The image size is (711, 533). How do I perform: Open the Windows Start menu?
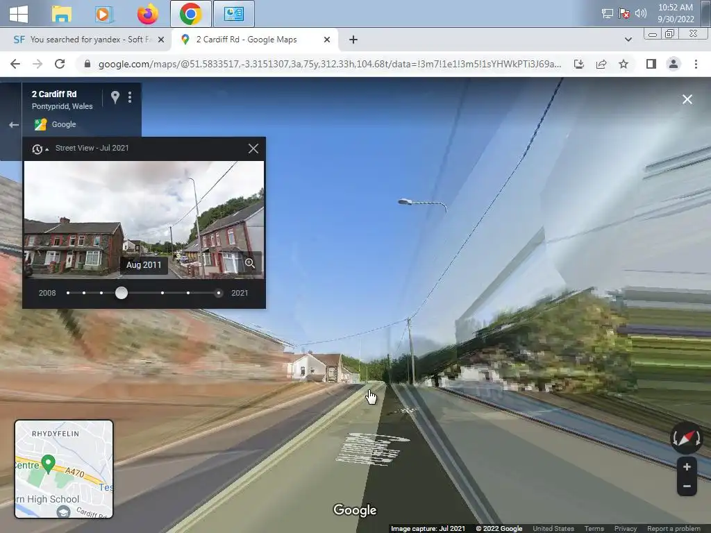(x=19, y=14)
